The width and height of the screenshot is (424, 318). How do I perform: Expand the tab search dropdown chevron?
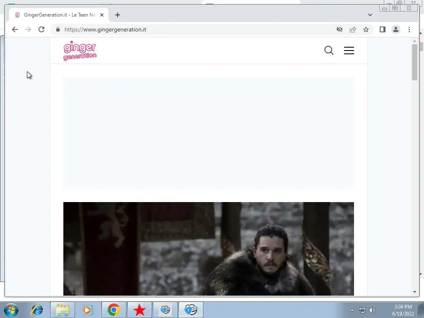click(x=370, y=15)
